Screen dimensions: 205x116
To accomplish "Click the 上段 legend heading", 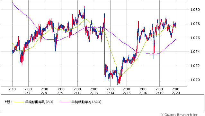I will pyautogui.click(x=8, y=102).
